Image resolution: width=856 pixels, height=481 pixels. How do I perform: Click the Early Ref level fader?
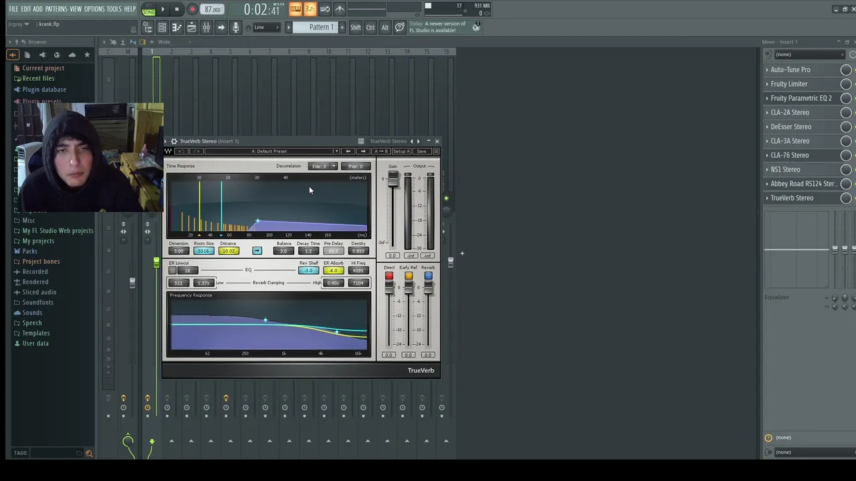409,287
